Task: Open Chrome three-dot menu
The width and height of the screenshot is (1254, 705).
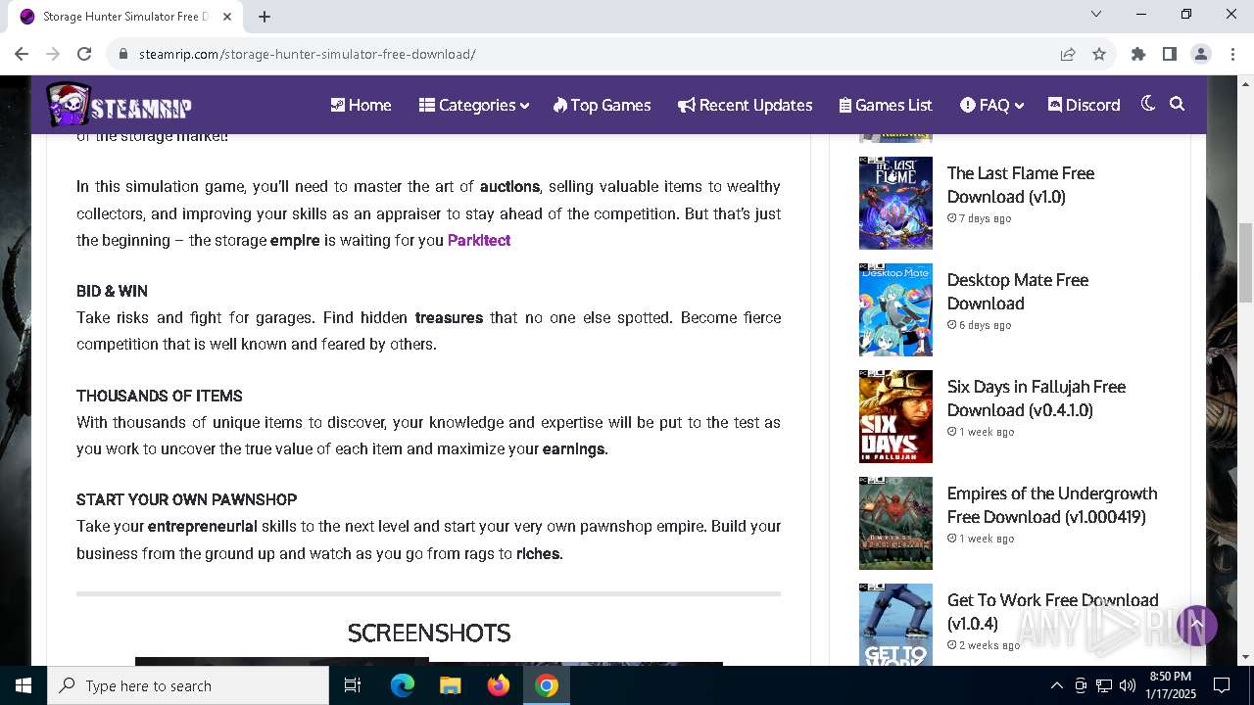Action: [1232, 54]
